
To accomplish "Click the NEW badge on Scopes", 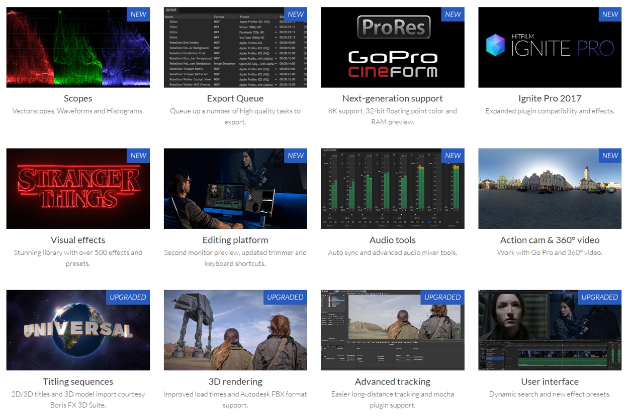I will tap(138, 15).
